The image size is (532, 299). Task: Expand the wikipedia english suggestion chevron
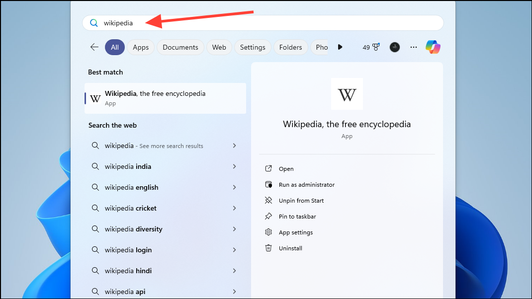[235, 187]
